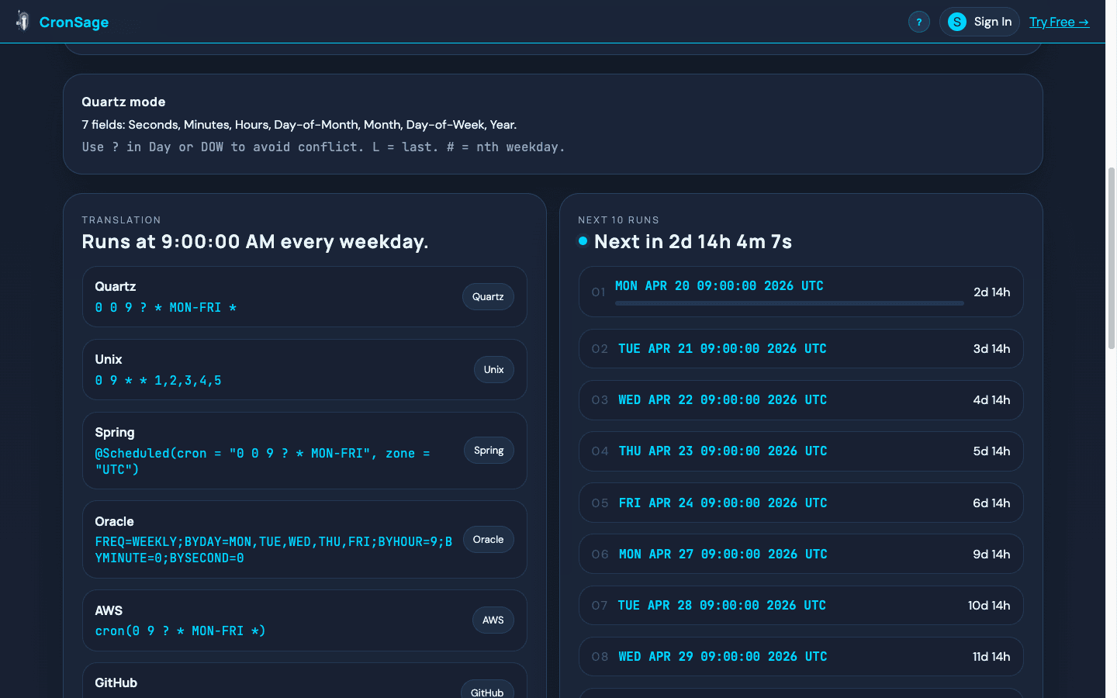Click the Sign In avatar icon
Image resolution: width=1117 pixels, height=698 pixels.
point(957,22)
